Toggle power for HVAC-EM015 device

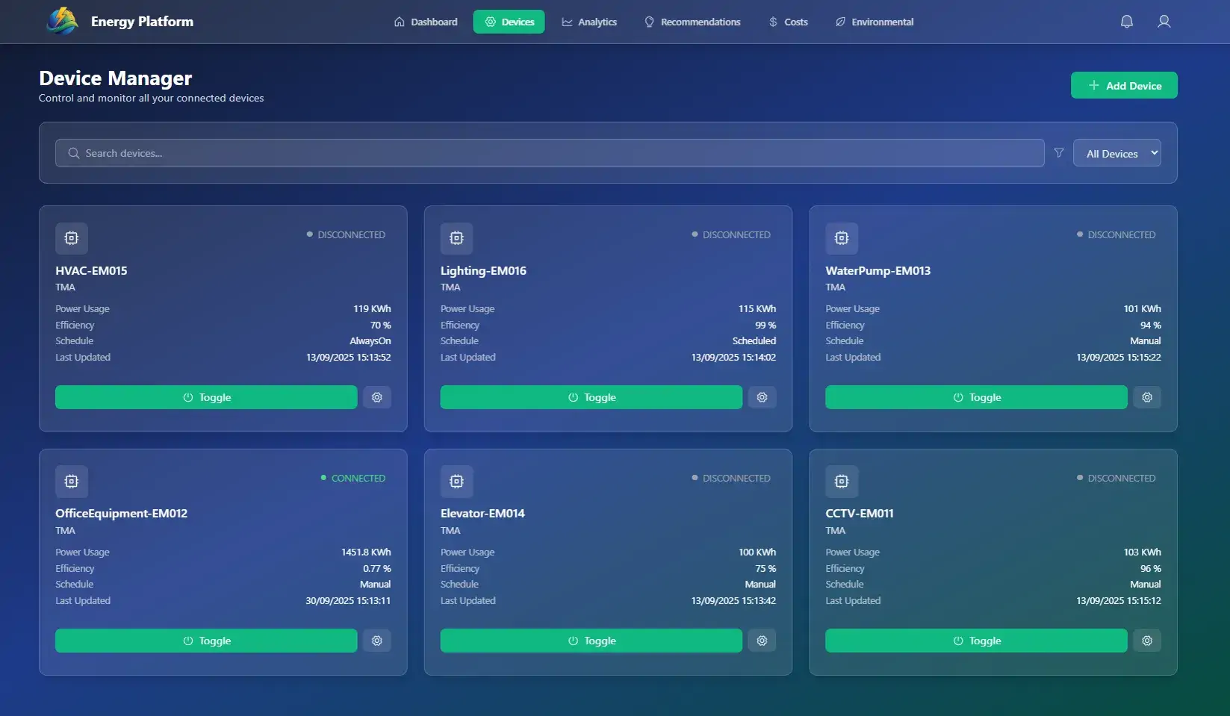pyautogui.click(x=206, y=397)
